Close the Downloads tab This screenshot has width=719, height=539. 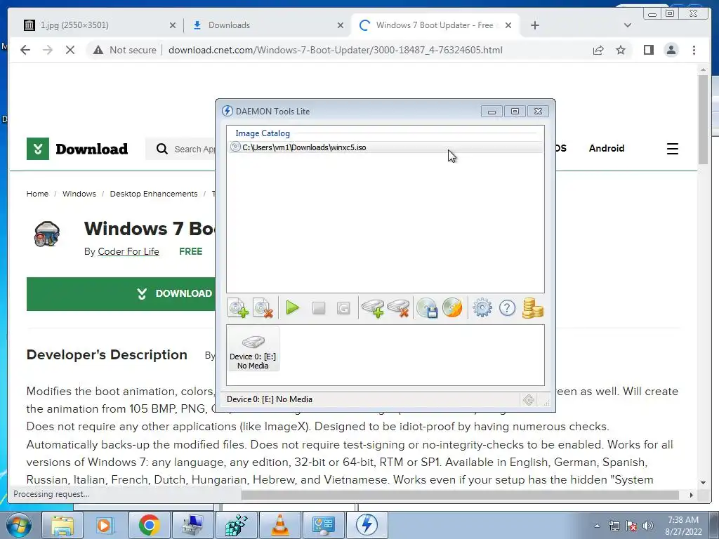(x=341, y=25)
